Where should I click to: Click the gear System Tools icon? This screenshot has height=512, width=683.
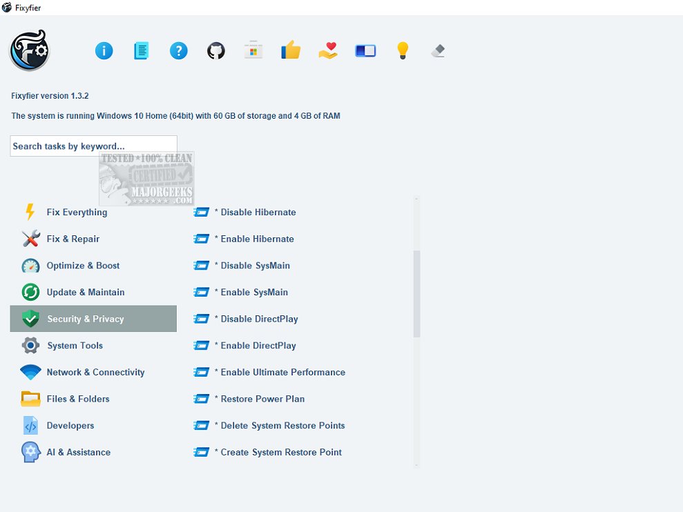pyautogui.click(x=31, y=345)
